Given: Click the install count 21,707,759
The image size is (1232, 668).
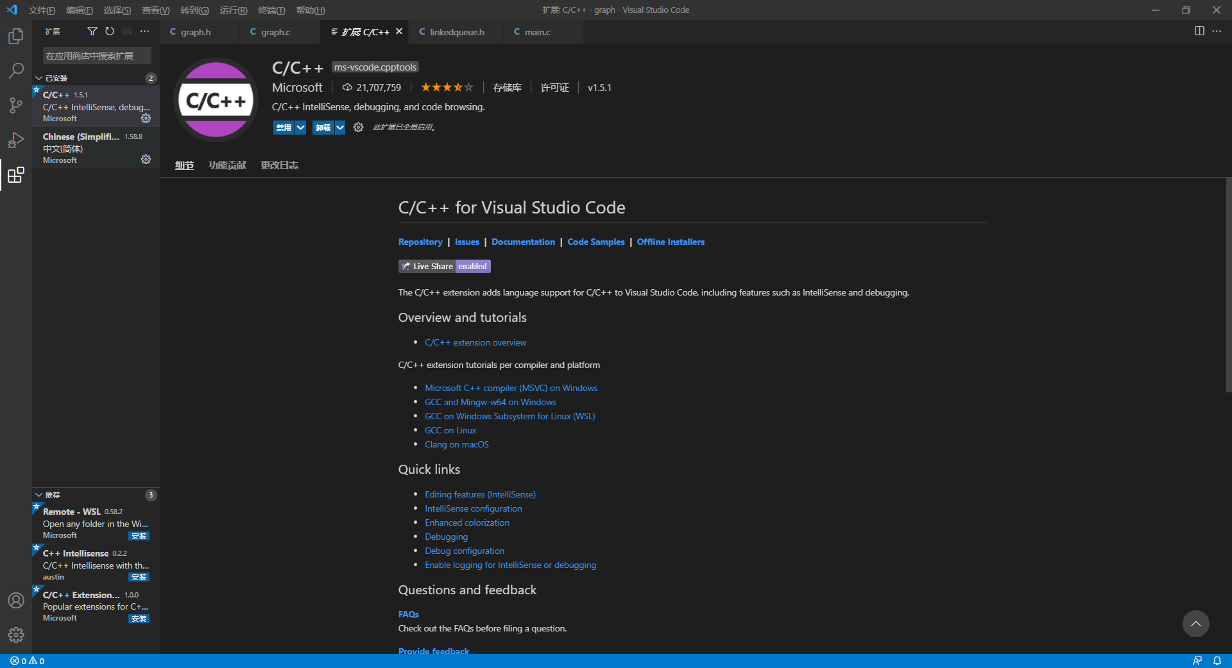Looking at the screenshot, I should point(372,88).
